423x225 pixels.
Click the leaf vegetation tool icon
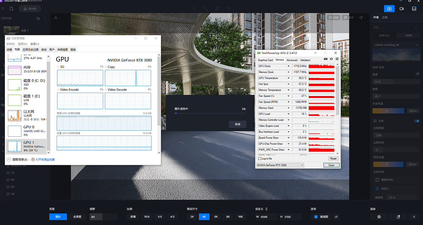(x=217, y=9)
